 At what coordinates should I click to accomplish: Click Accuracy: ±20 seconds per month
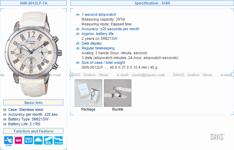point(110,29)
